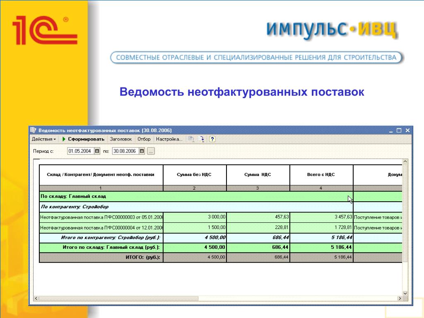Click the Импульс-ИВЦ logo
Screen dimensions: 424x318
click(x=332, y=30)
